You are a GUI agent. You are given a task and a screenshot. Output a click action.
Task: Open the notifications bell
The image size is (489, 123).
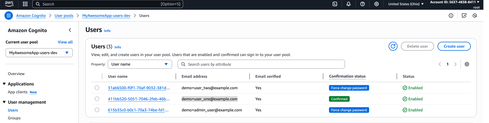click(349, 4)
